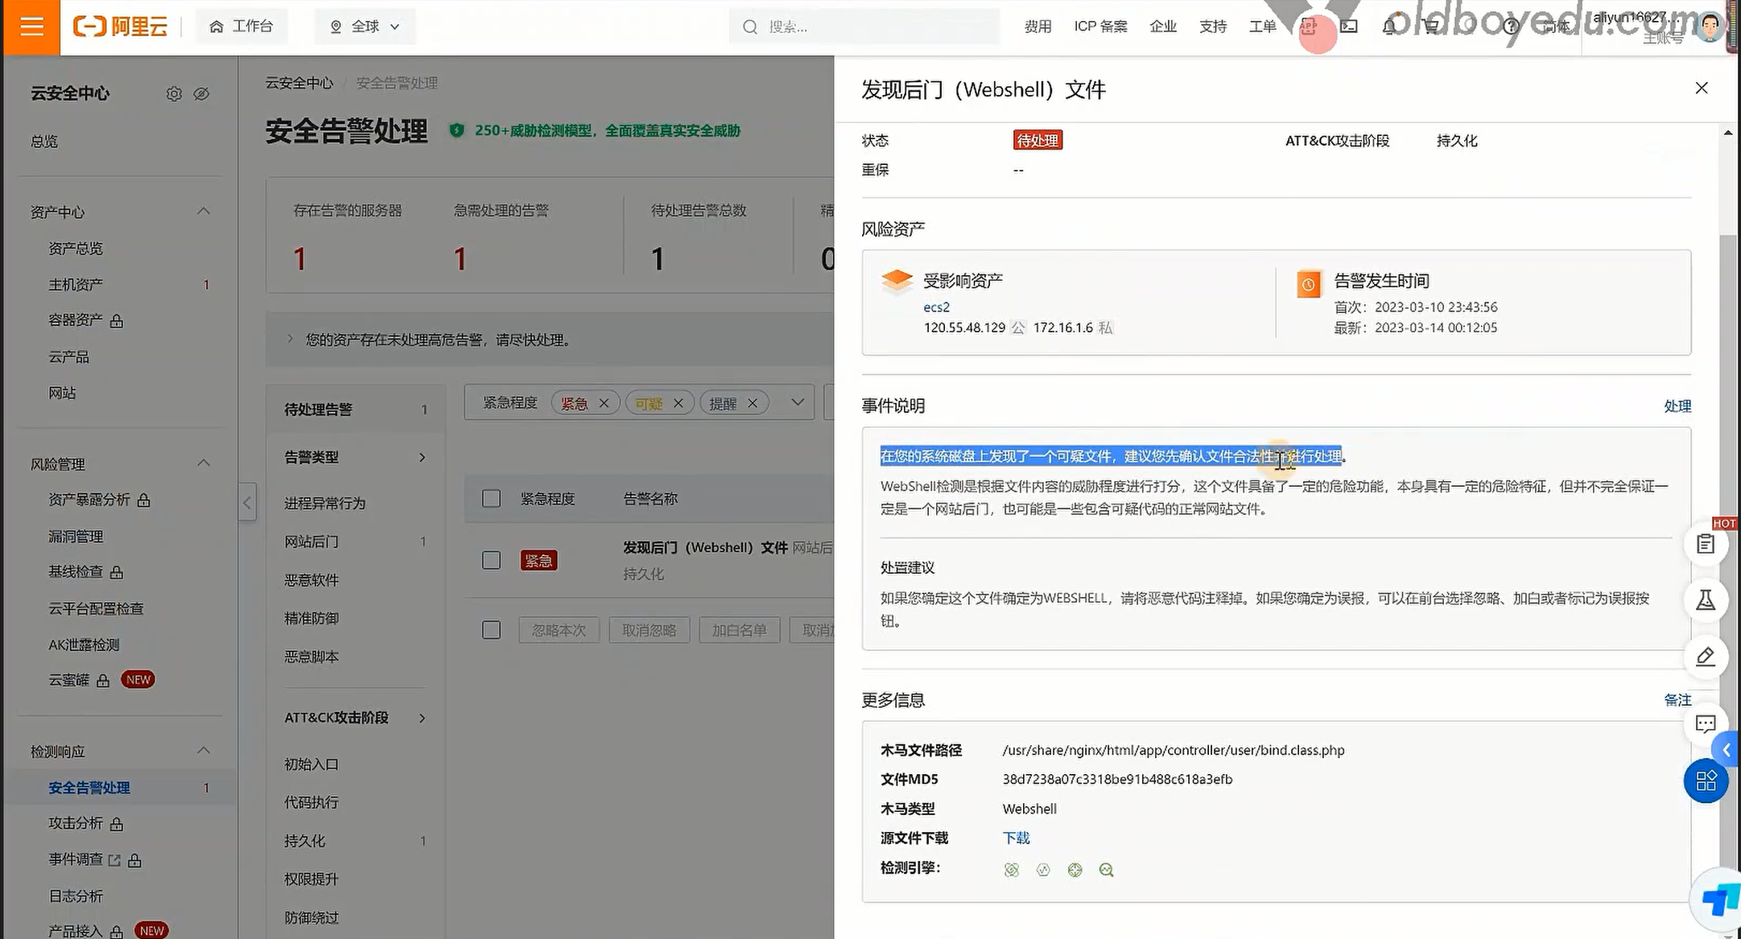The image size is (1741, 939).
Task: Click the 忽略本次 button
Action: tap(559, 630)
